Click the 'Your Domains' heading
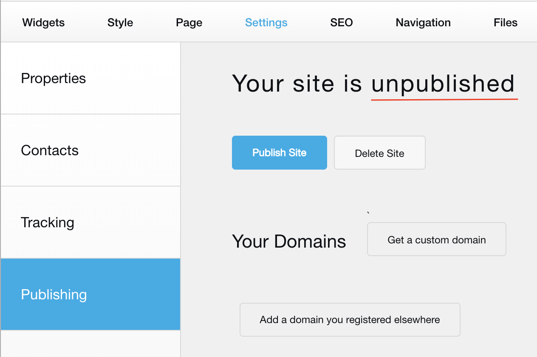537x357 pixels. point(289,241)
